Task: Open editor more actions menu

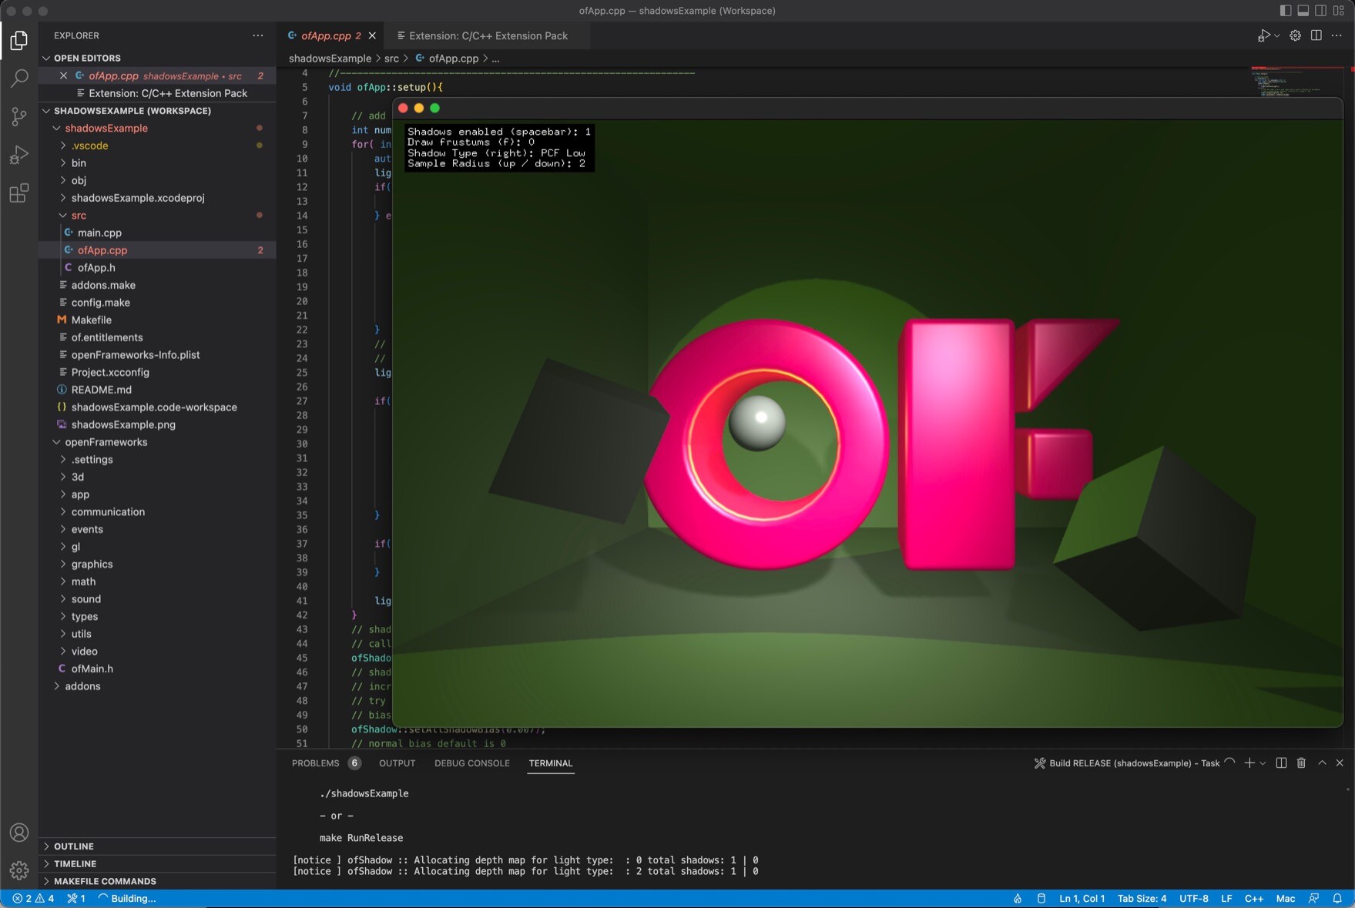Action: (1337, 35)
